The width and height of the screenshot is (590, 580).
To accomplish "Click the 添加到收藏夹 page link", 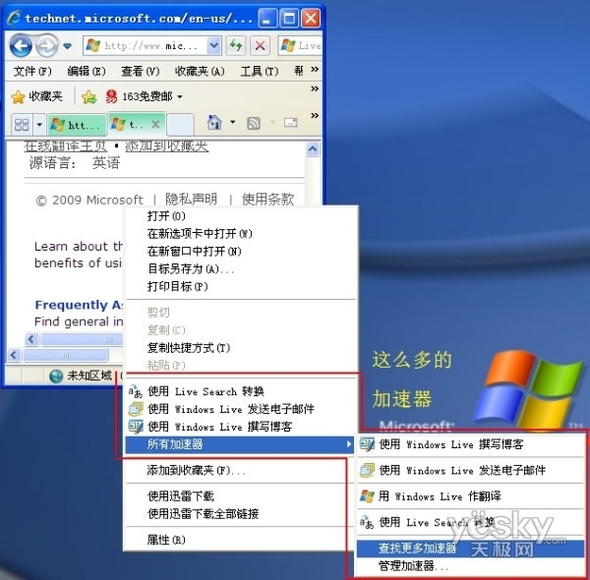I will click(167, 145).
